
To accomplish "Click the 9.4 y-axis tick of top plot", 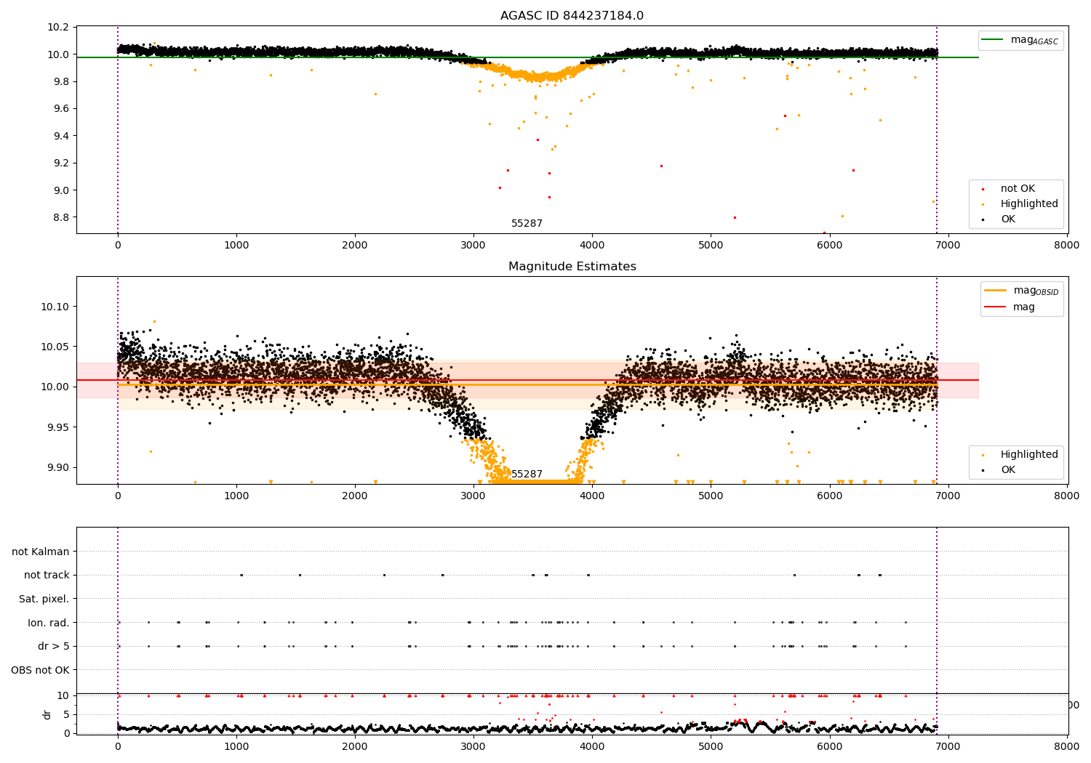I will 61,136.
